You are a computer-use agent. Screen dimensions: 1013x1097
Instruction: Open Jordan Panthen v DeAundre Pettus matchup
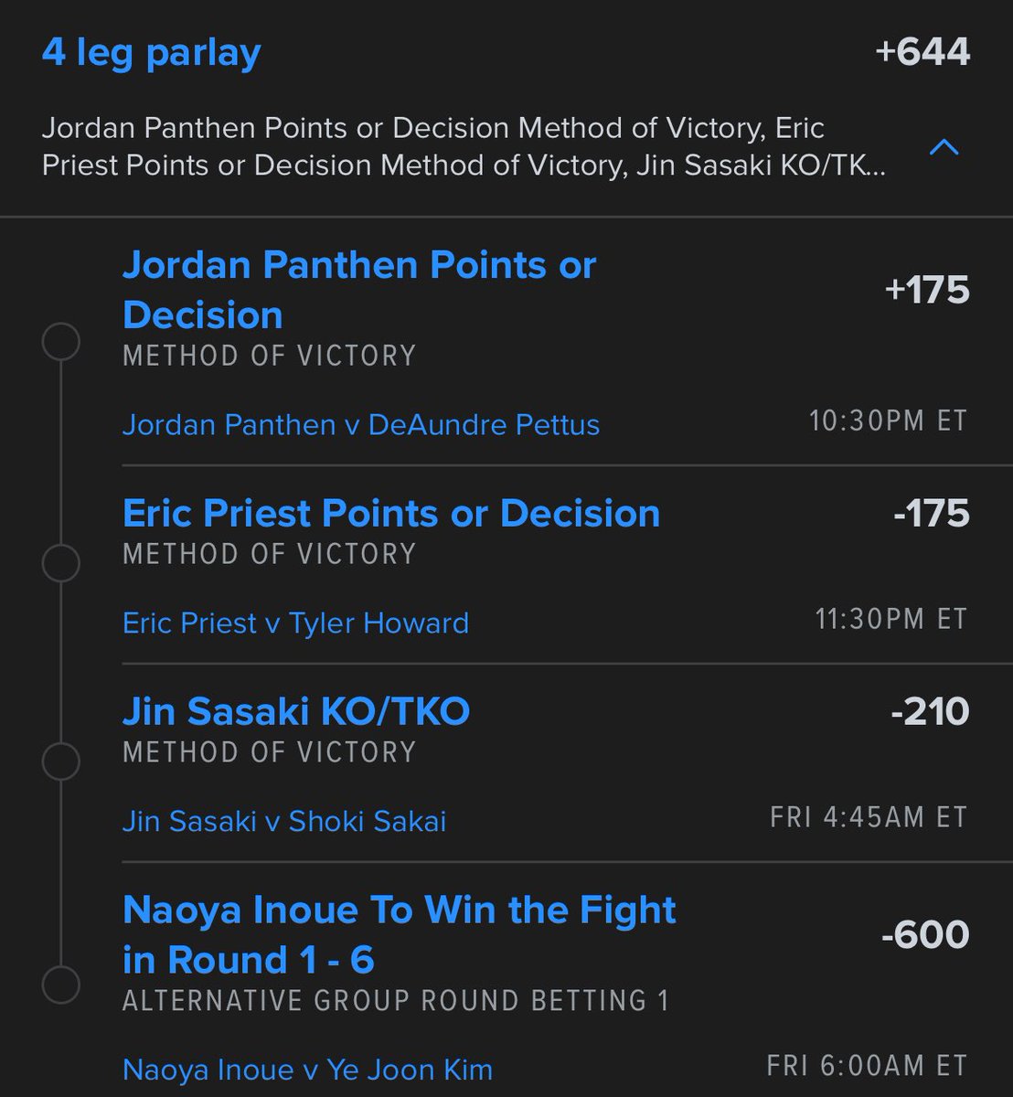(361, 425)
